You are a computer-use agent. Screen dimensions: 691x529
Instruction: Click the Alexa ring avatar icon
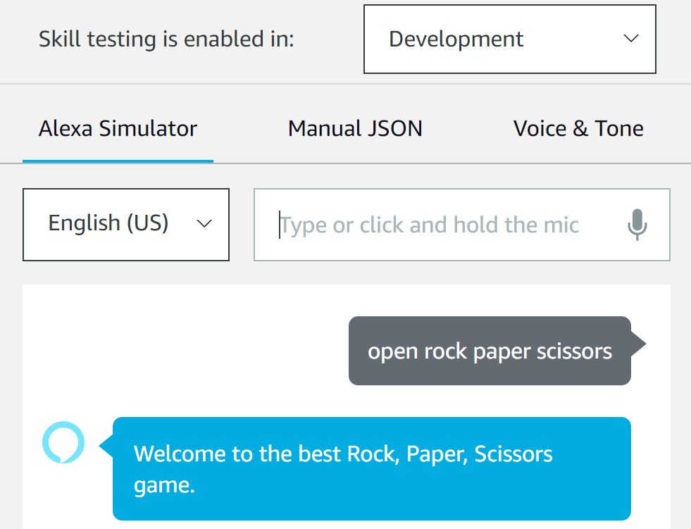[63, 442]
